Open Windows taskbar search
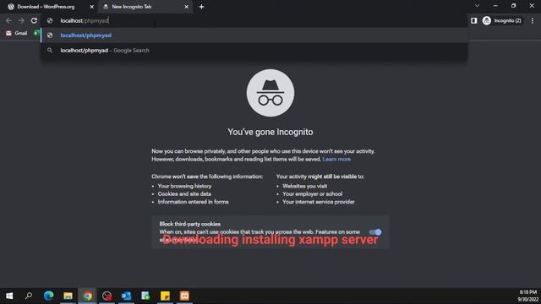Screen dimensions: 541x304 pyautogui.click(x=29, y=296)
